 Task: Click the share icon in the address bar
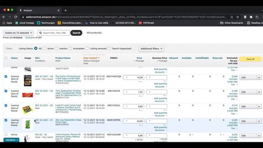pos(232,17)
